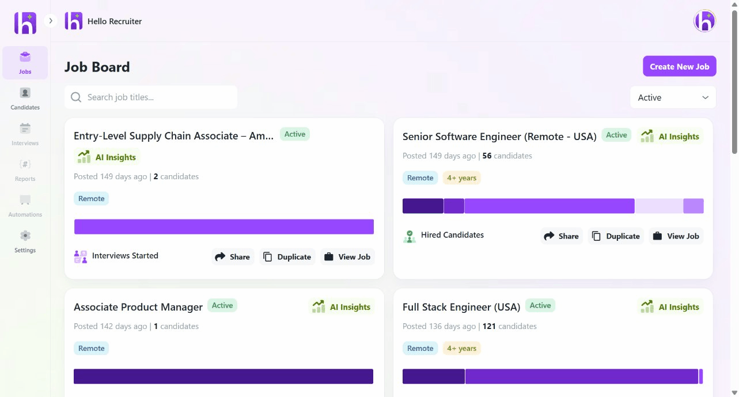This screenshot has width=739, height=397.
Task: Click the candidate pipeline bar on Full Stack Engineer
Action: pos(552,376)
